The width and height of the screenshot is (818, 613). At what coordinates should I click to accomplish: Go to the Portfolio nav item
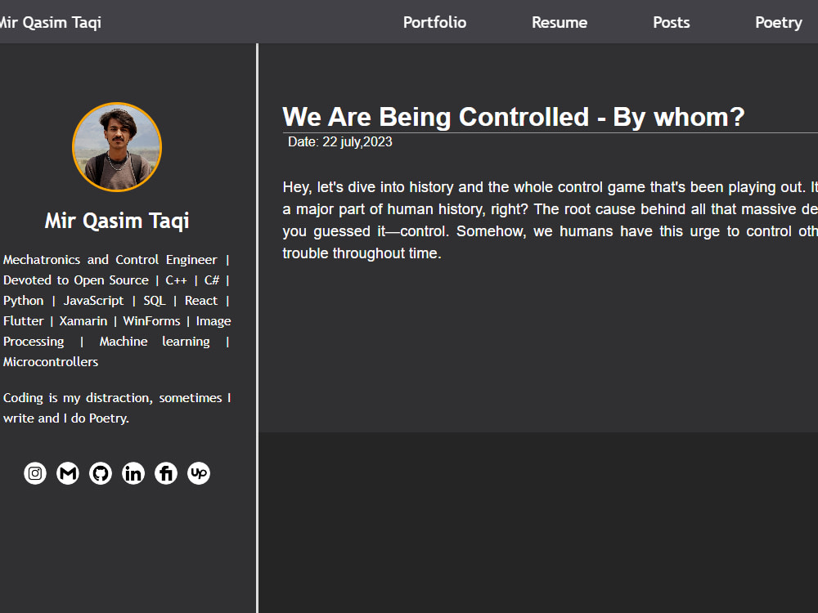434,22
